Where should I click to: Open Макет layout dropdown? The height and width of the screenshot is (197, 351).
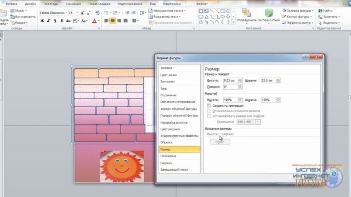click(19, 10)
